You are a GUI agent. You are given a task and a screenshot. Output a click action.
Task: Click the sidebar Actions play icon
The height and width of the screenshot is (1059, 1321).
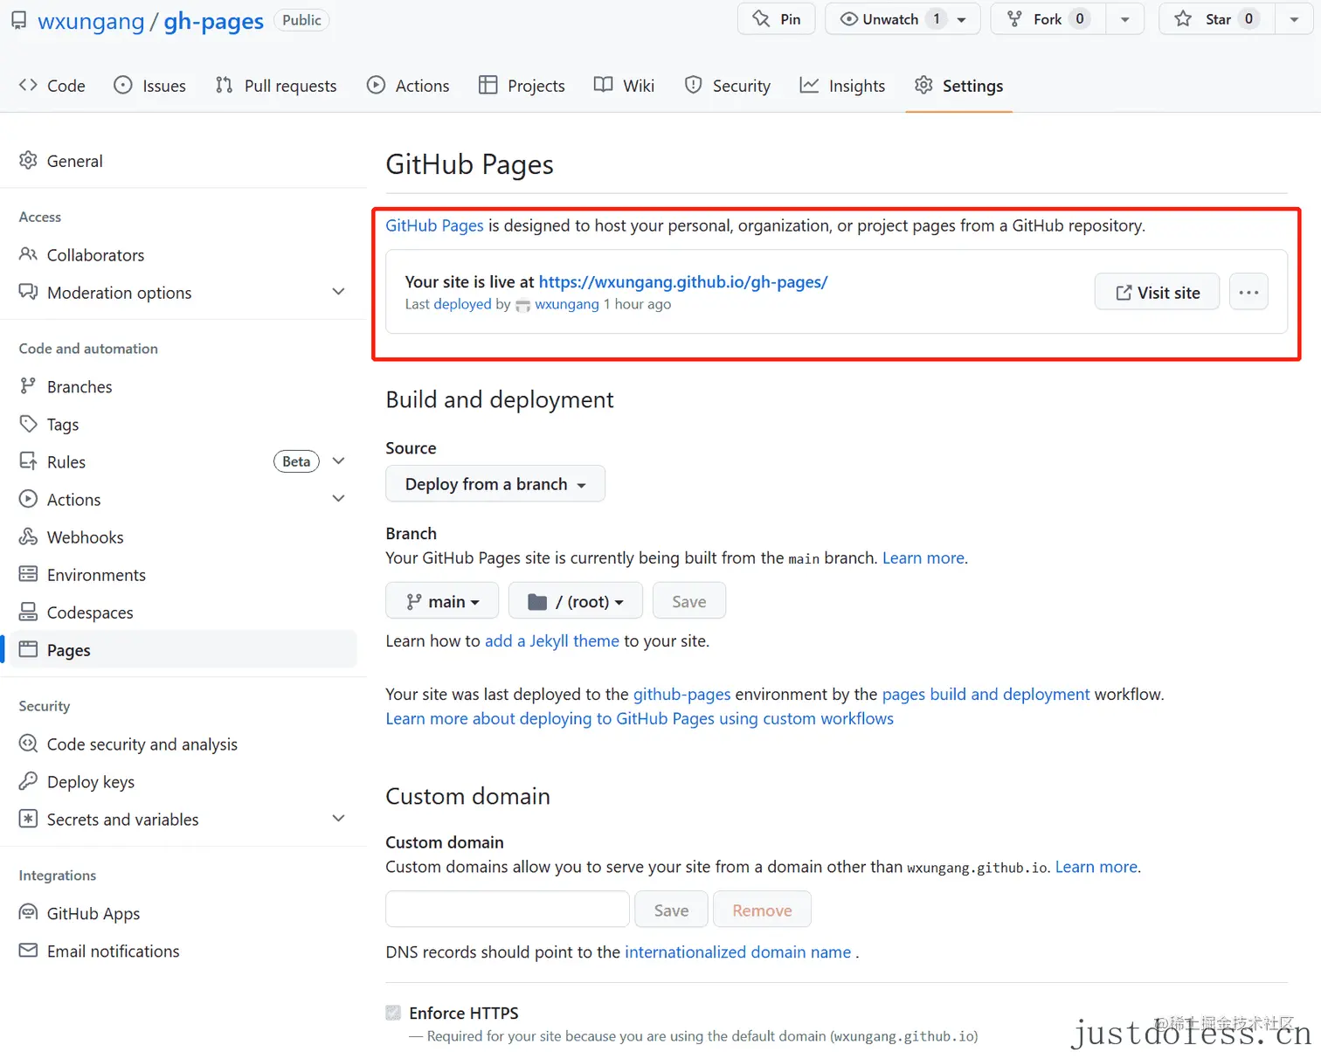tap(28, 499)
